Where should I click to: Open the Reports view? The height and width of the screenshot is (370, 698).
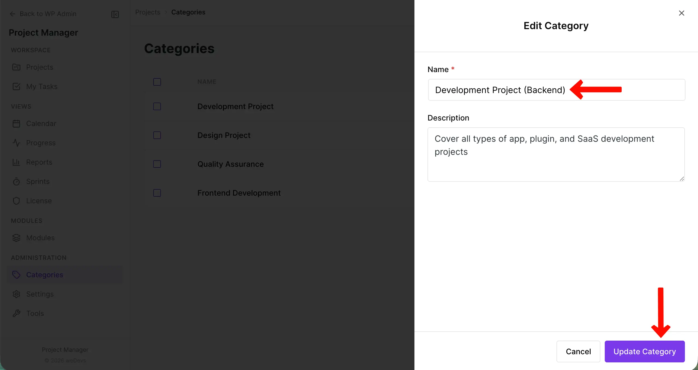39,162
